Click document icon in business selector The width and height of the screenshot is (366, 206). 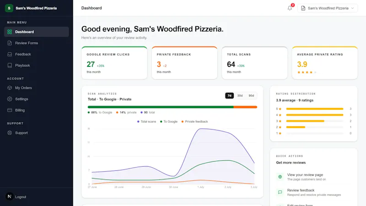(303, 8)
